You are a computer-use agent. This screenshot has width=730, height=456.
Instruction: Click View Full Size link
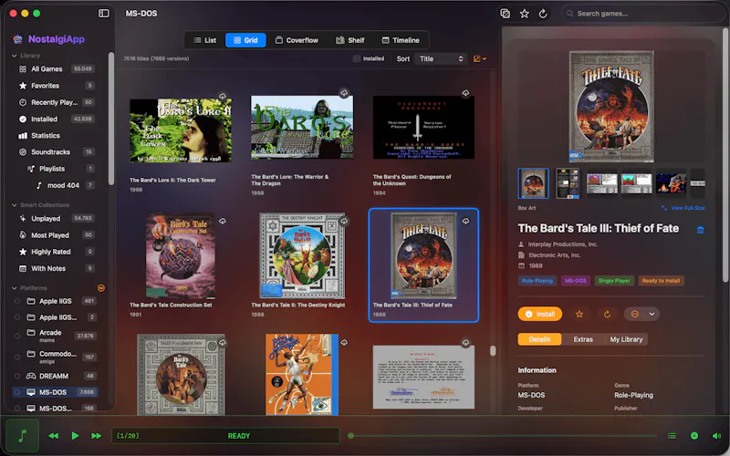(683, 208)
